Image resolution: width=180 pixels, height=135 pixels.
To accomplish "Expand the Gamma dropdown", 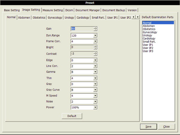I will [x=95, y=72].
